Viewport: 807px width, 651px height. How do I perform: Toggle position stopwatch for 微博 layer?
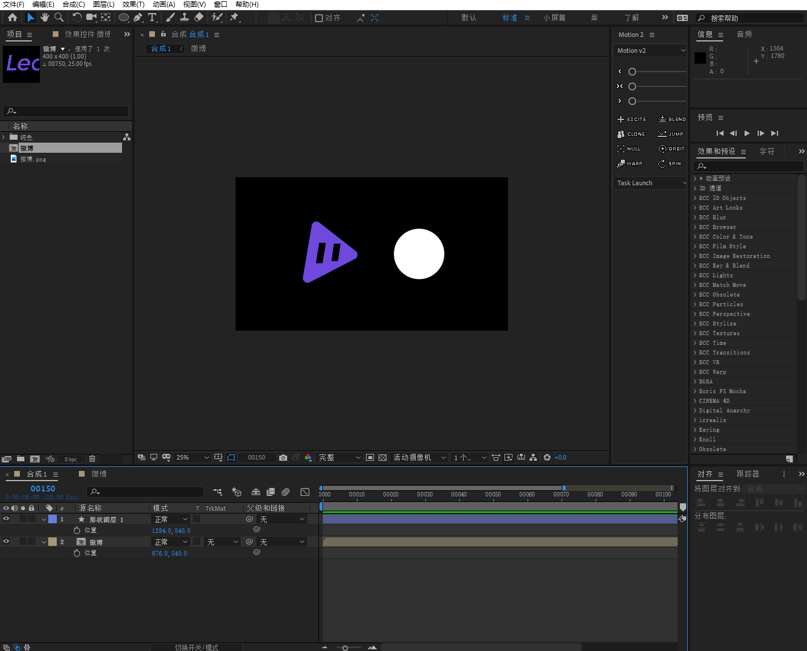(x=77, y=553)
